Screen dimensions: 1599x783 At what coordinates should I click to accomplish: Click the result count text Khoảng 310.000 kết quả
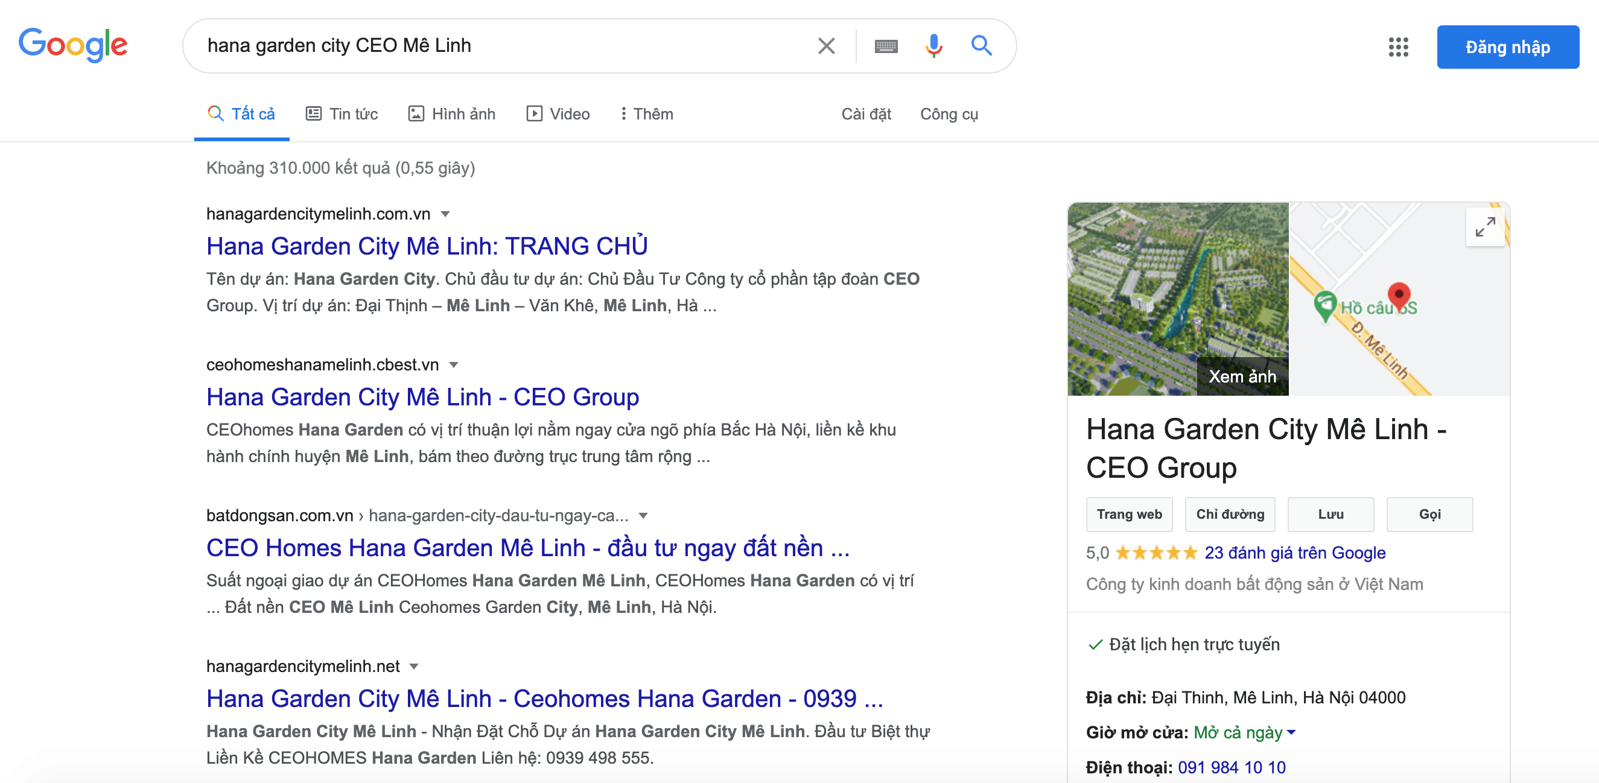tap(340, 168)
